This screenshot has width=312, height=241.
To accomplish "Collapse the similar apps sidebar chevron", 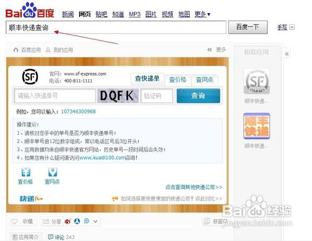I will point(287,54).
